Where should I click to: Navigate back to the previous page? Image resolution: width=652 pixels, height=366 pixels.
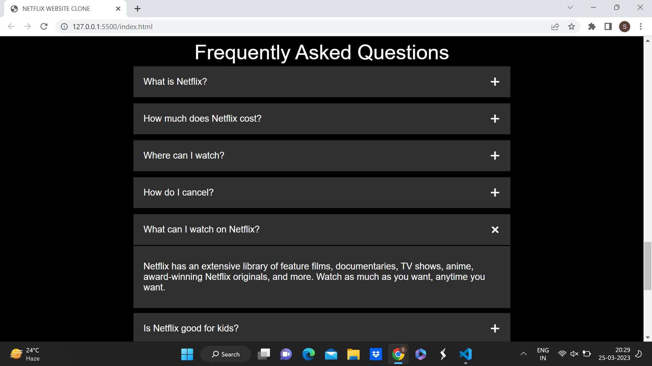click(x=11, y=26)
